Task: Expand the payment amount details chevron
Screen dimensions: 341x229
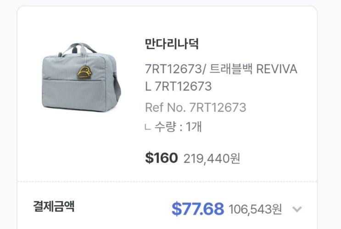Action: click(297, 209)
